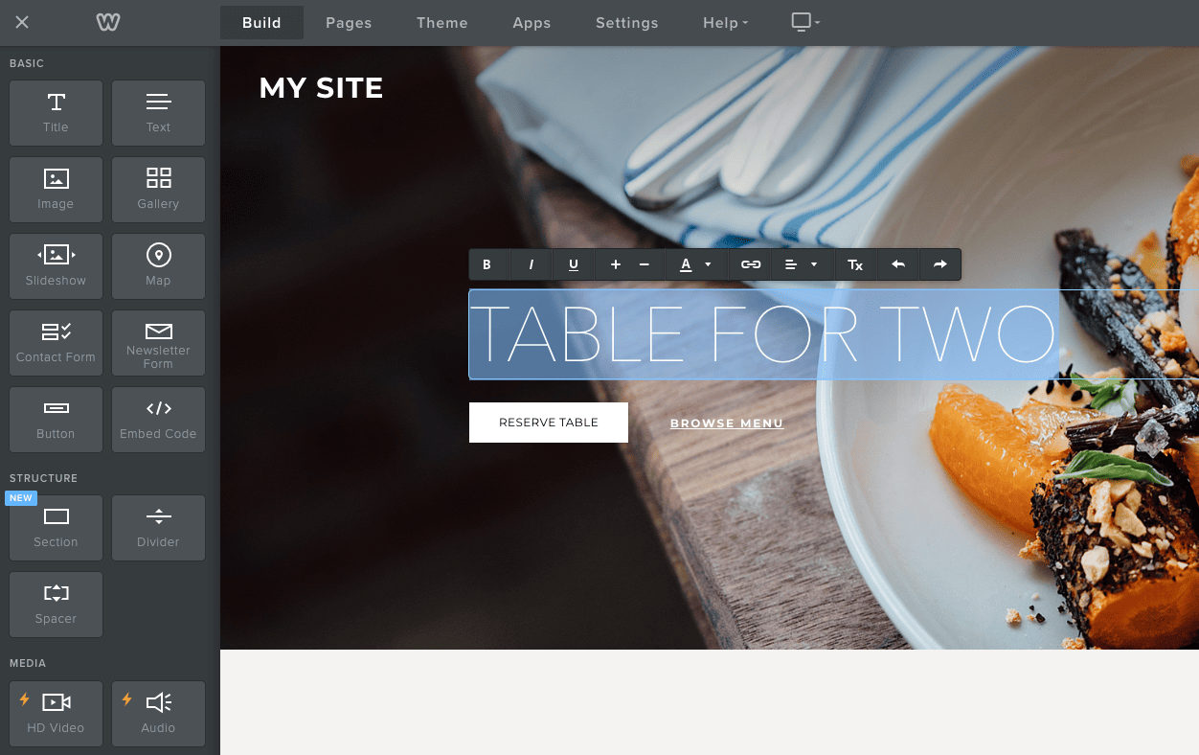
Task: Select the Contact Form element
Action: coord(56,343)
